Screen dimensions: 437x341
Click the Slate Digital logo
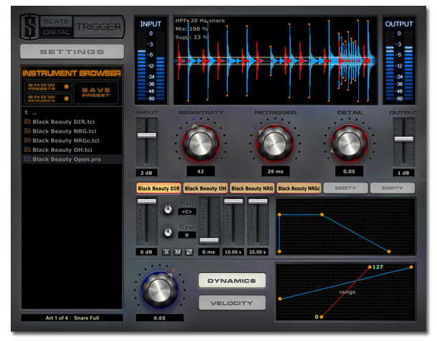click(x=30, y=27)
